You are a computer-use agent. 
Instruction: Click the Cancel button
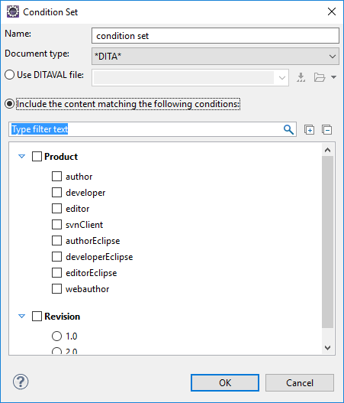click(300, 382)
